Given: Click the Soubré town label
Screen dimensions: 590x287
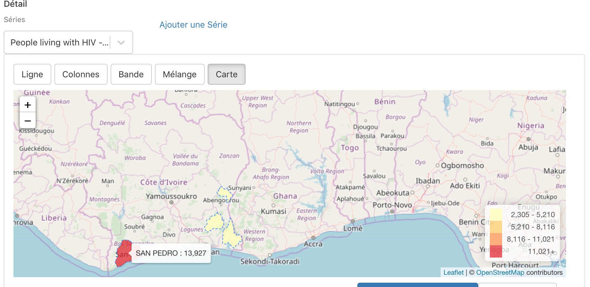Looking at the screenshot, I should pyautogui.click(x=134, y=227).
